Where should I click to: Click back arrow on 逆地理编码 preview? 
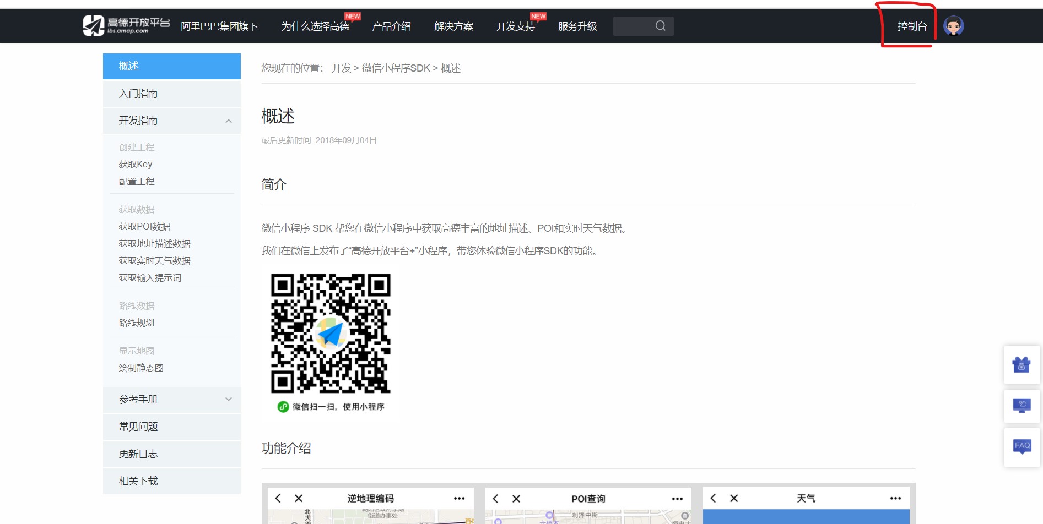click(278, 498)
